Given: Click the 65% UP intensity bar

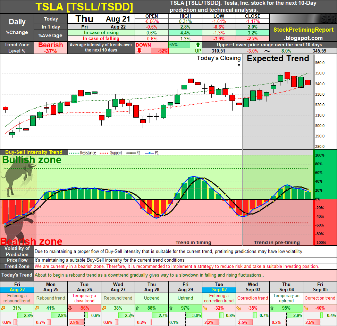Looking at the screenshot, I should pos(179,45).
